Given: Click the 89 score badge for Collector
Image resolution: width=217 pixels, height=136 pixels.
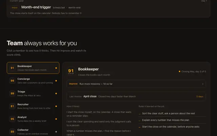Looking at the screenshot, I should point(12,132).
